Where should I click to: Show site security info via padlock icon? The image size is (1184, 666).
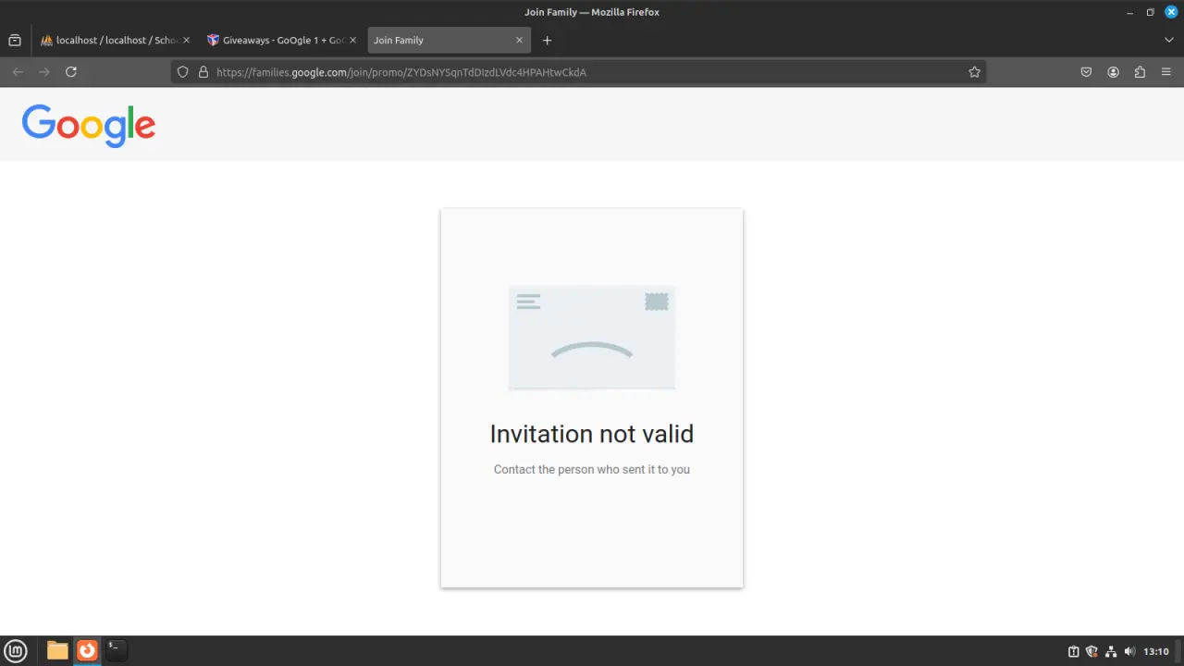(203, 72)
